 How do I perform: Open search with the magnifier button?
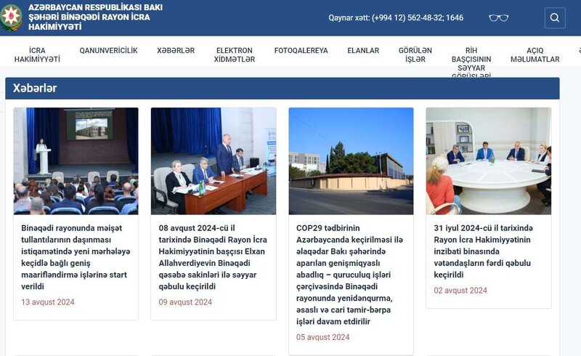pos(555,17)
